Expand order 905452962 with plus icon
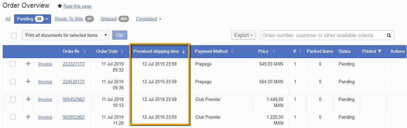Viewport: 407px width, 128px height. [28, 99]
